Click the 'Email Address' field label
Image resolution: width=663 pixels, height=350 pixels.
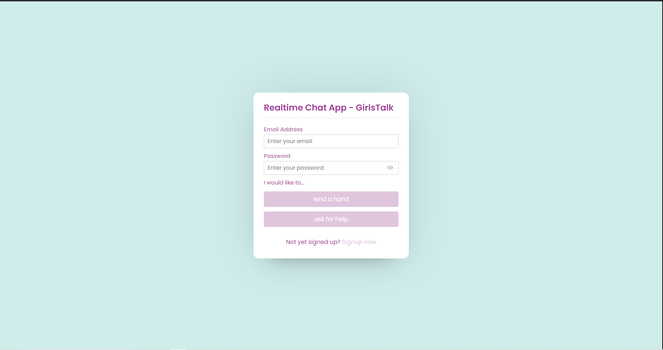tap(283, 129)
